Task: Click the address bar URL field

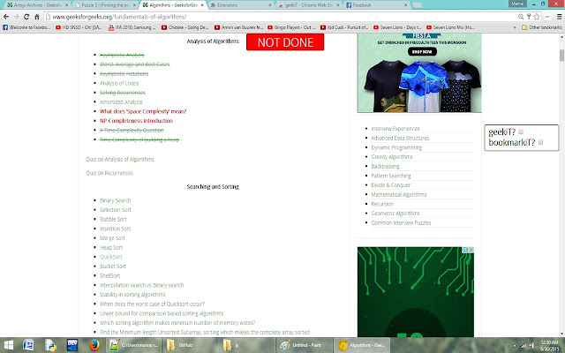Action: coord(281,17)
